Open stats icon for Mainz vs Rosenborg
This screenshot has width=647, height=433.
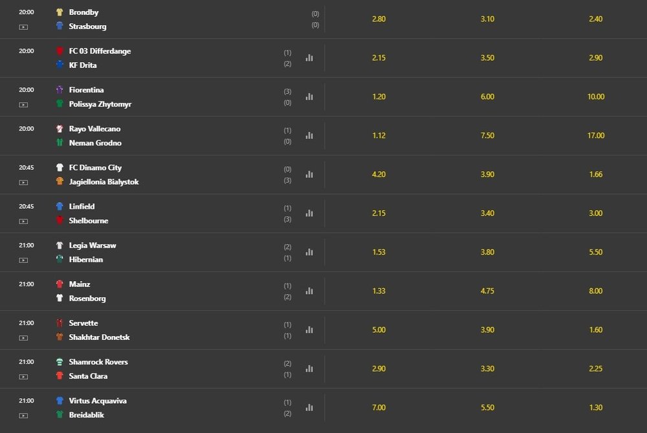(309, 291)
